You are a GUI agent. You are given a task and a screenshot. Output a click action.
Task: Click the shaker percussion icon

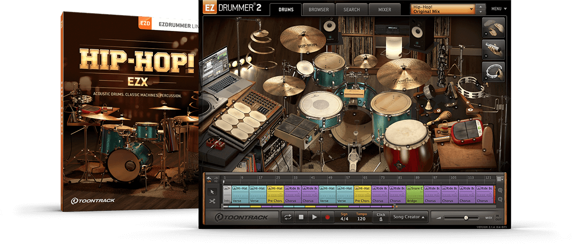(x=493, y=49)
